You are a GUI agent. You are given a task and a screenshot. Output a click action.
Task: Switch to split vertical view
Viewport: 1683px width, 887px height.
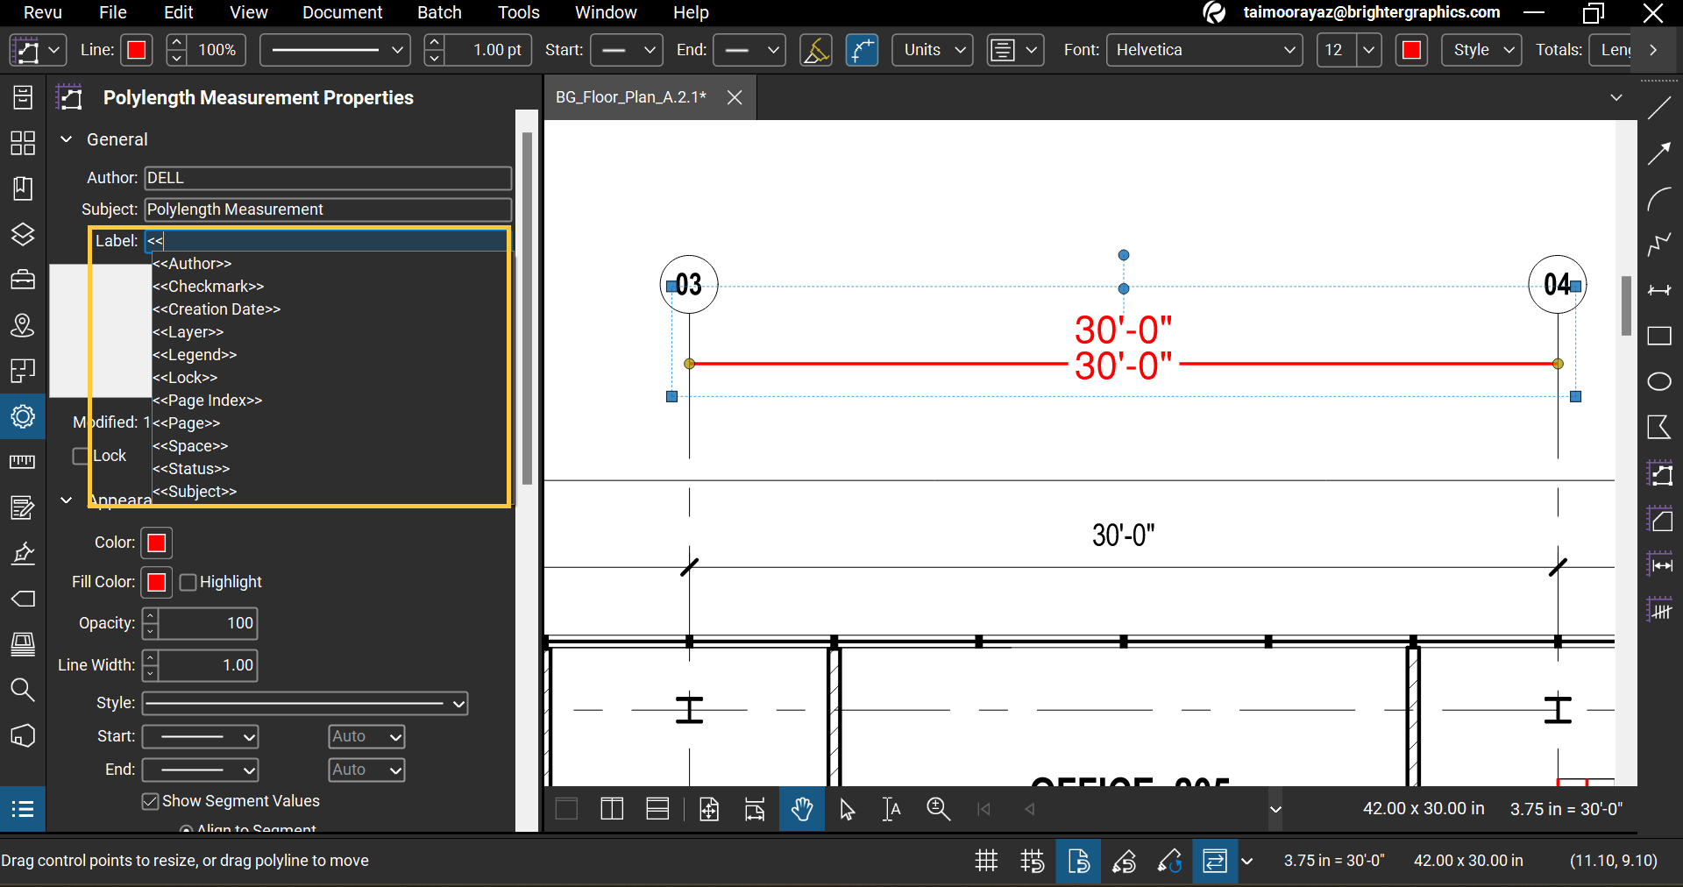click(612, 809)
